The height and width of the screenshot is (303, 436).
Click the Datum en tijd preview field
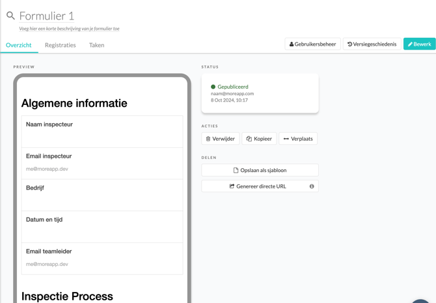102,226
